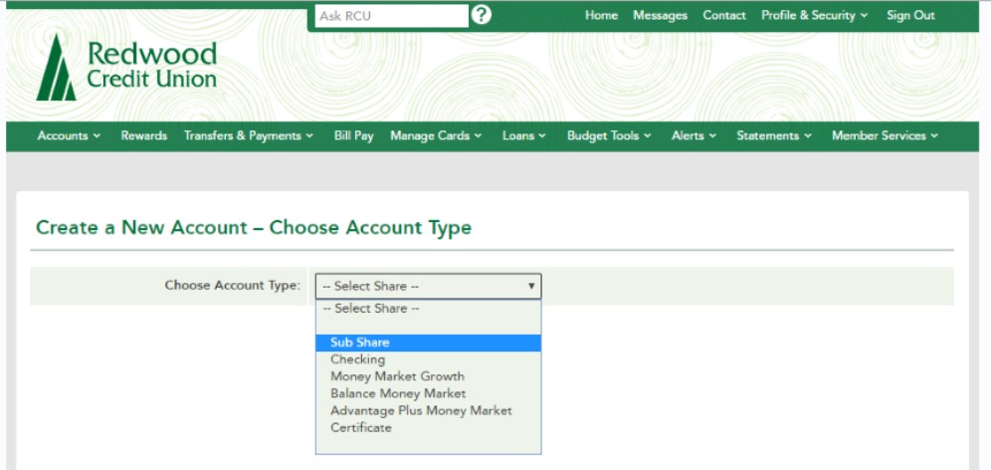Viewport: 991px width, 470px height.
Task: Expand the Statements menu
Action: pos(774,135)
